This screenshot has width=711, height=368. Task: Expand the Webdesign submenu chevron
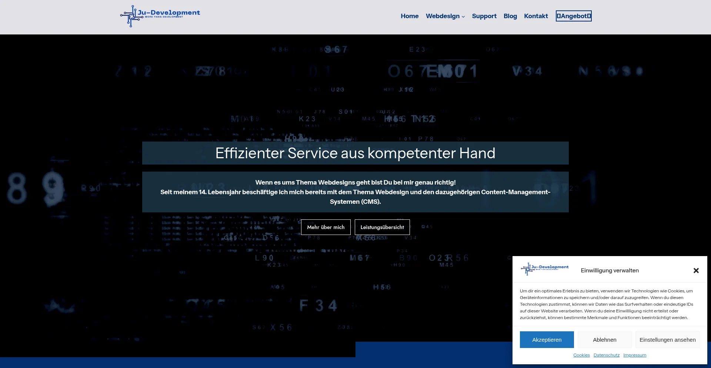click(463, 17)
